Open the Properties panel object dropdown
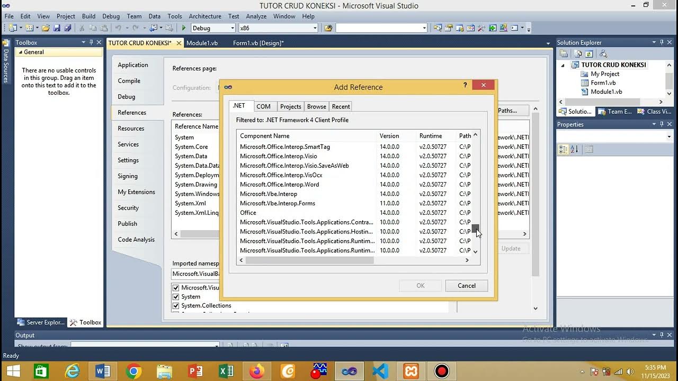Image resolution: width=678 pixels, height=381 pixels. tap(669, 137)
